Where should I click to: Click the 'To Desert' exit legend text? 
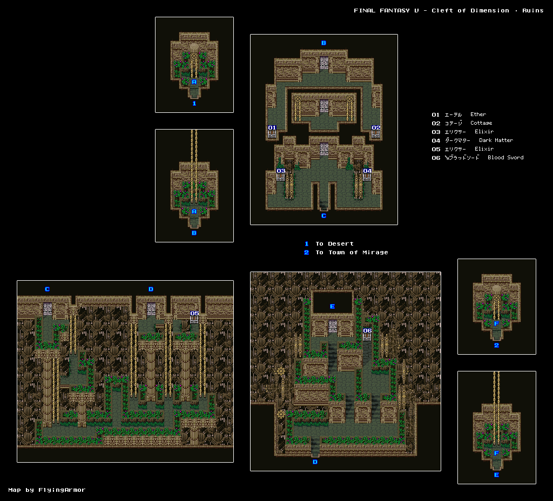[x=334, y=244]
